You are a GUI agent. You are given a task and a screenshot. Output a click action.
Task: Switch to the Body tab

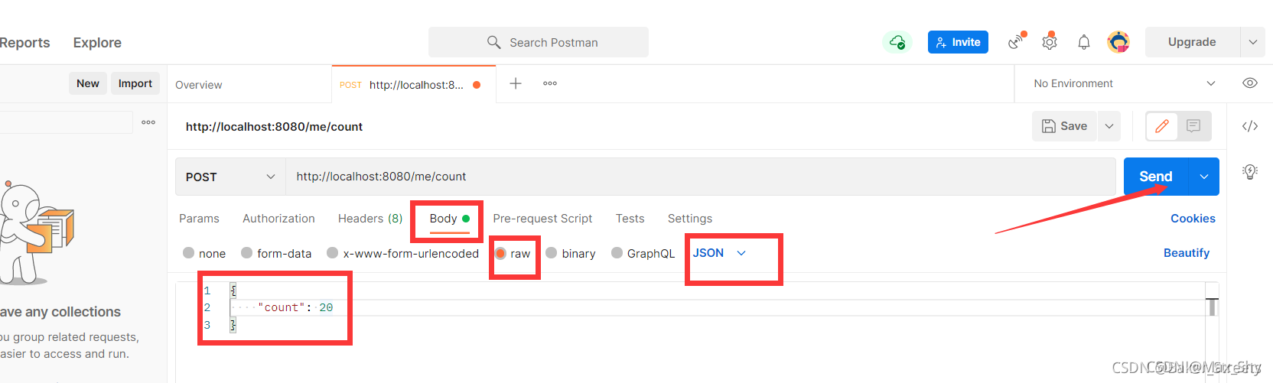tap(449, 219)
